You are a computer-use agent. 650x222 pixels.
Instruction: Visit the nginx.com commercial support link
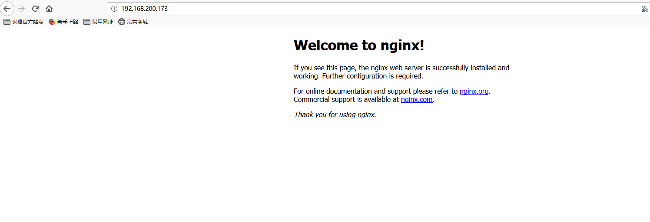tap(416, 99)
